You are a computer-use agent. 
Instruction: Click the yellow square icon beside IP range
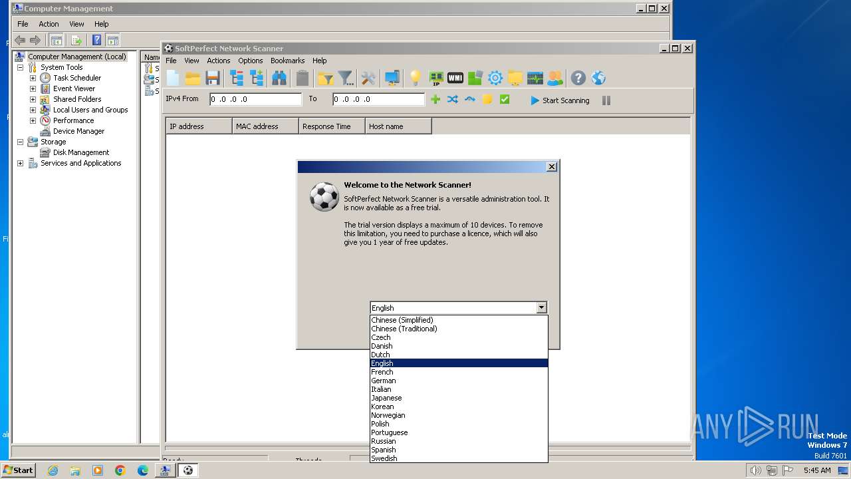[487, 99]
